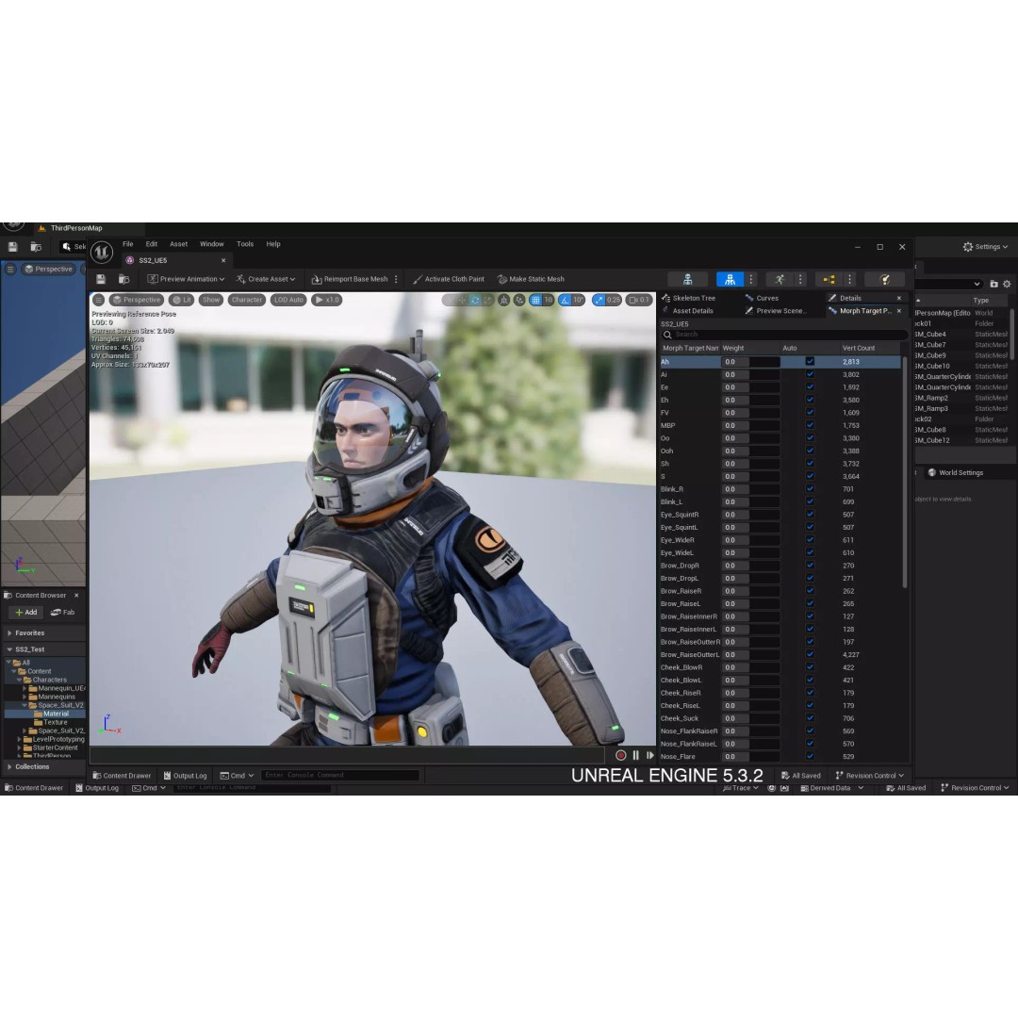The height and width of the screenshot is (1018, 1018).
Task: Open Derived Data status in bottom bar
Action: pyautogui.click(x=831, y=788)
